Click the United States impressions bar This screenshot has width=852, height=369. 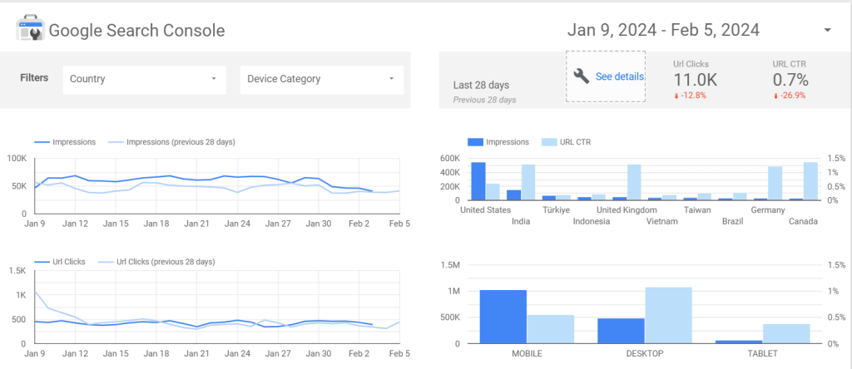point(478,181)
